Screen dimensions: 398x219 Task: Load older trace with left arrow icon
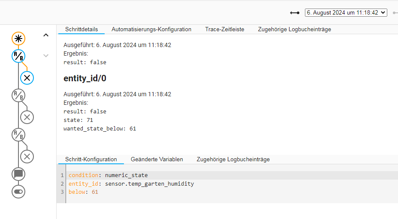coord(295,13)
